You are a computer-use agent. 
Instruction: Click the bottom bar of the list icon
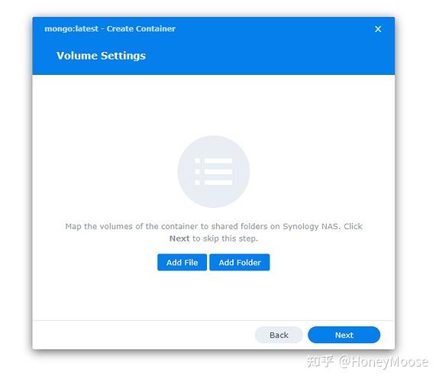tap(218, 183)
